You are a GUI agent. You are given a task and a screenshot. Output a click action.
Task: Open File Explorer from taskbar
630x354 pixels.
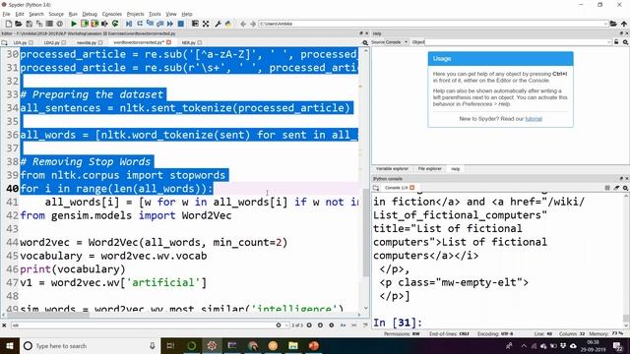point(293,345)
